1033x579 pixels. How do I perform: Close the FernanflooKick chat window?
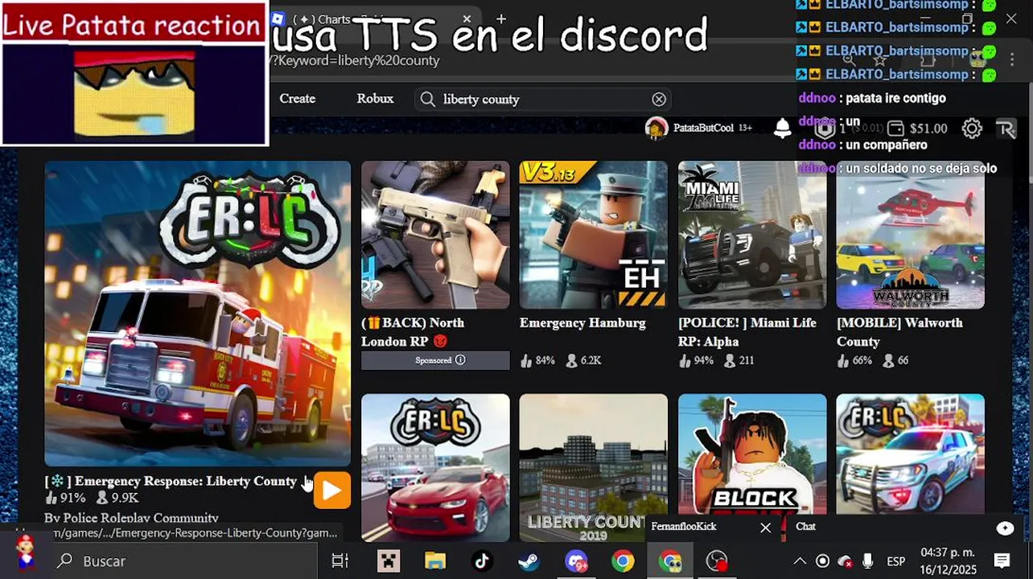tap(766, 528)
